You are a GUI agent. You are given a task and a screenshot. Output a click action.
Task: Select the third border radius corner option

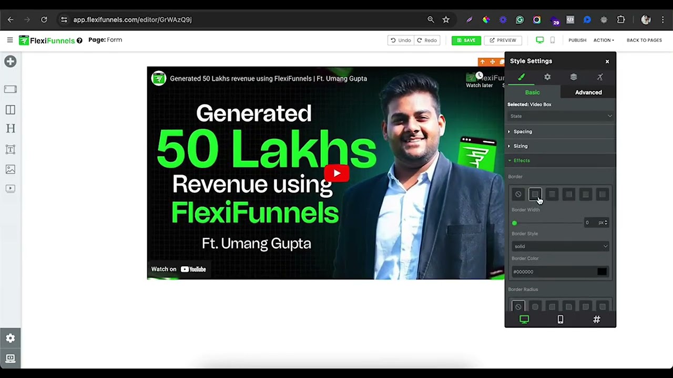tap(552, 307)
